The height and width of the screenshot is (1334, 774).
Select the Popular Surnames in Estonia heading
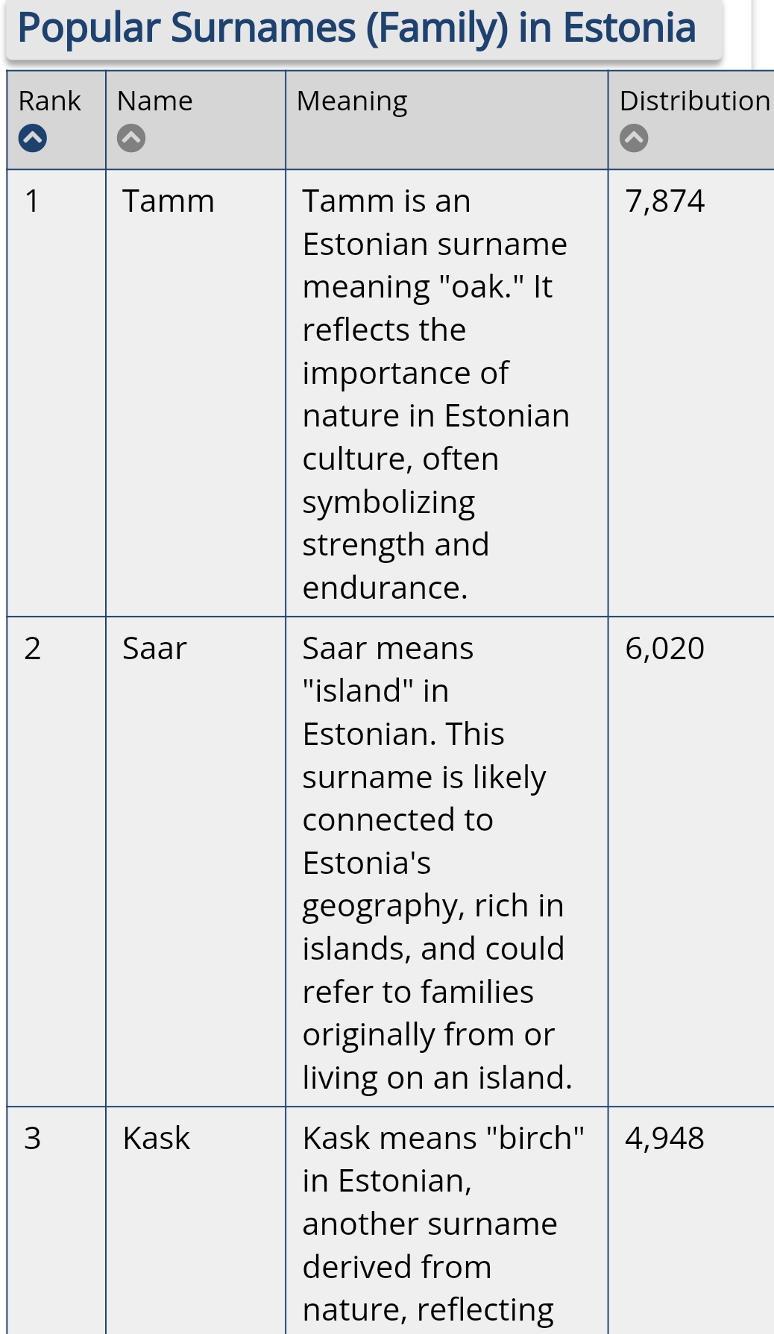[x=356, y=28]
